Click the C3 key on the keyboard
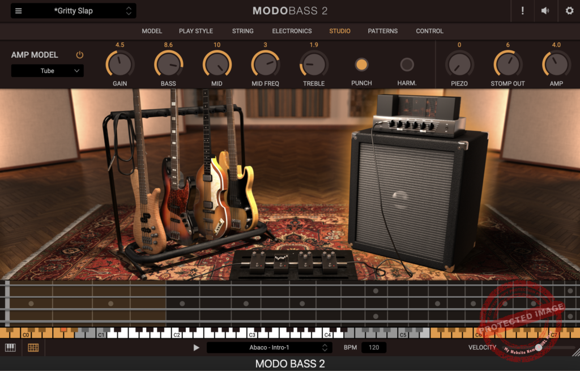This screenshot has height=371, width=580. [x=252, y=335]
